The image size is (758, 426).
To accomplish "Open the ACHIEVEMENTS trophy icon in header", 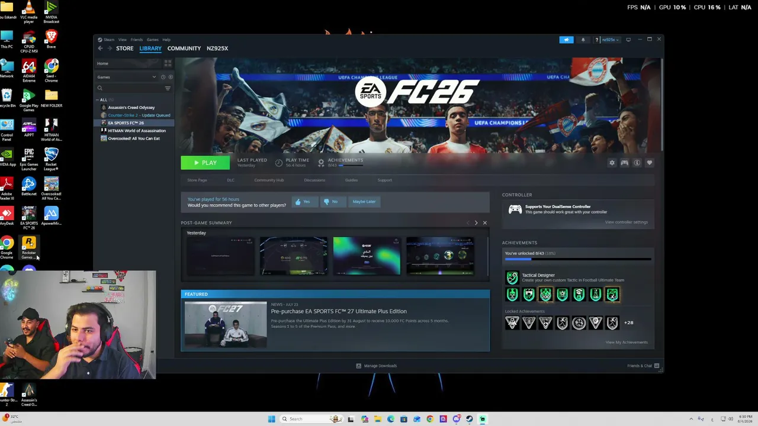I will [321, 162].
